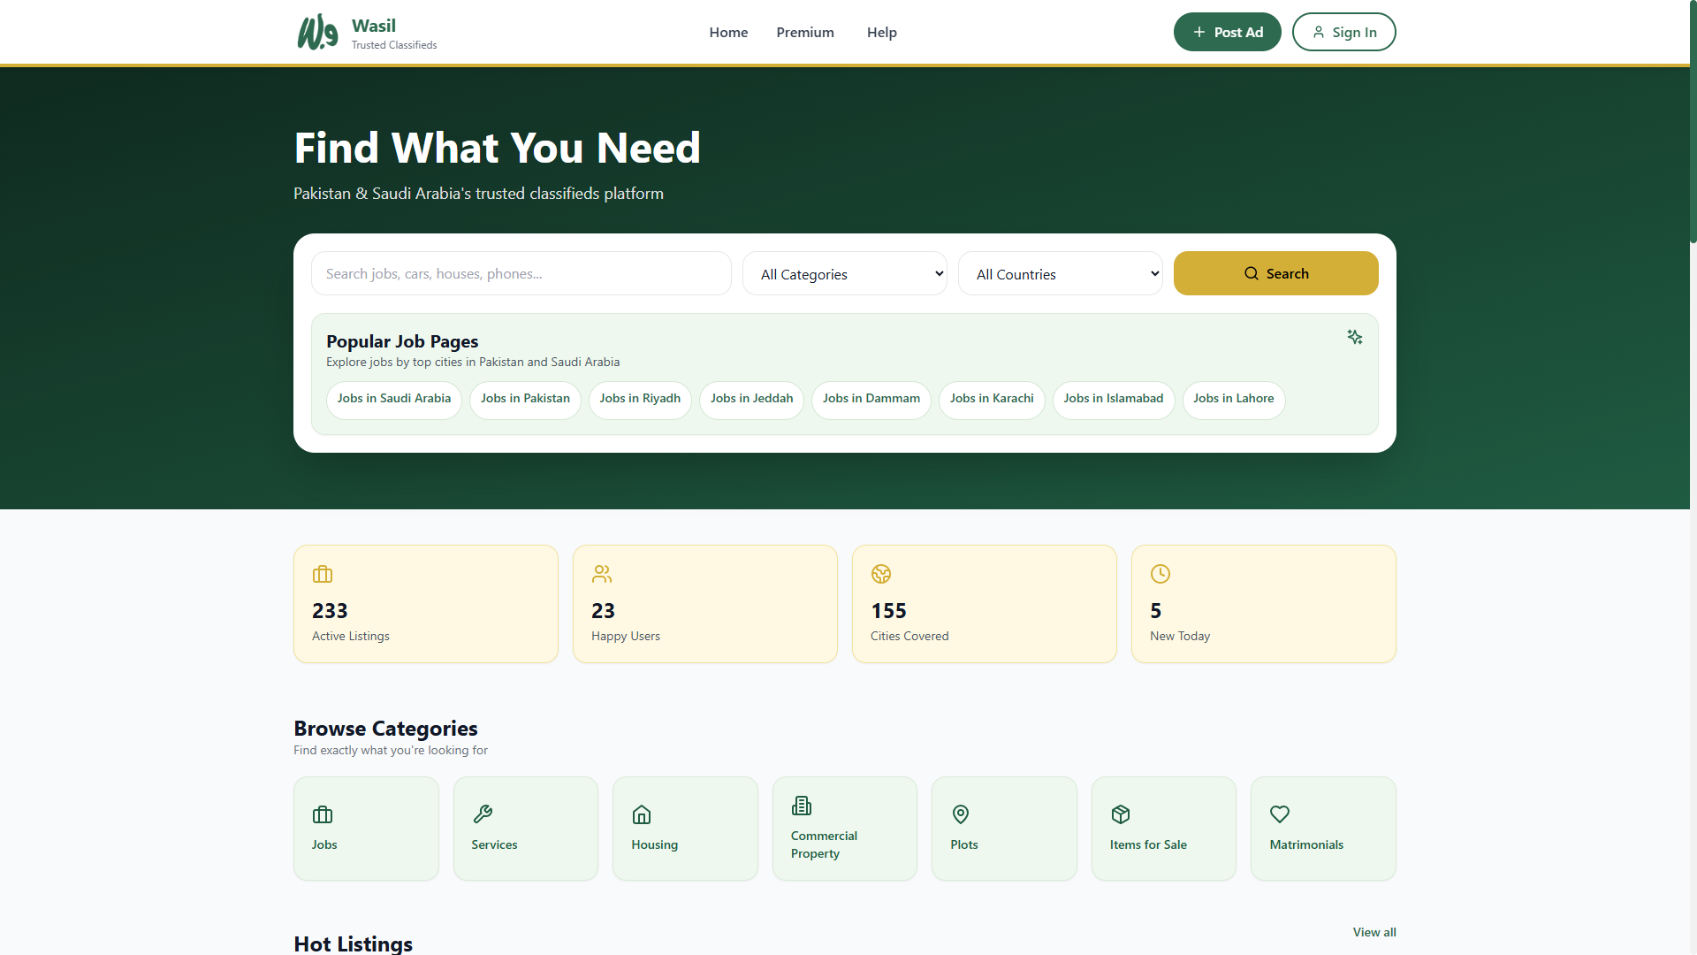This screenshot has width=1697, height=955.
Task: Click the Browse Categories heading
Action: click(385, 729)
